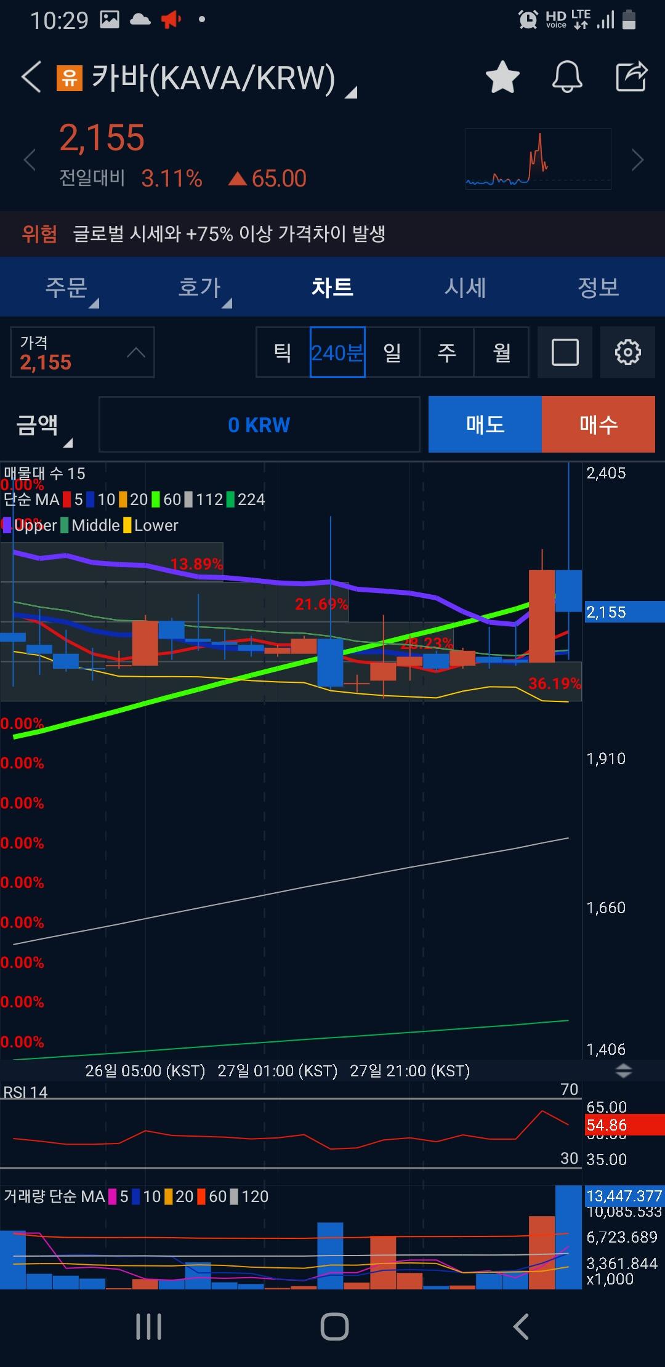Tap the purple Upper band swatch
Screen dimensions: 665x1367
[x=7, y=525]
